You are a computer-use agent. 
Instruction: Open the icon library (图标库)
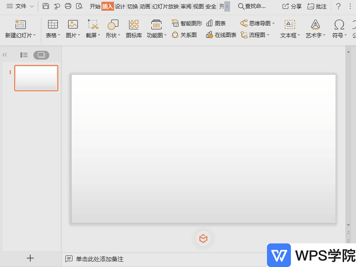pos(134,29)
